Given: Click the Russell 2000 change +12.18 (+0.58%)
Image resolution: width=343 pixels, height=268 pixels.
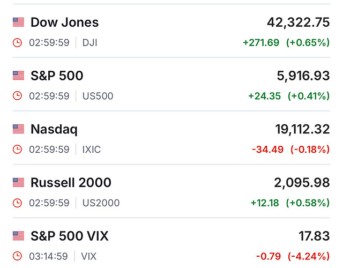Looking at the screenshot, I should pos(290,203).
